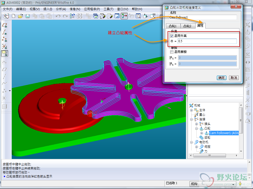Expand the Cam Follower1 tree node
253x189 pixels.
[202, 133]
